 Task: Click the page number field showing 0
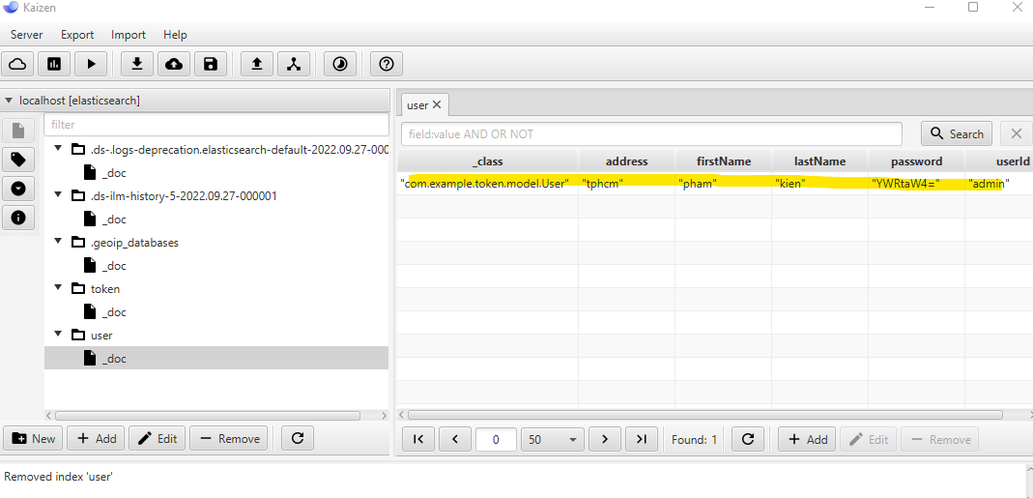[496, 439]
